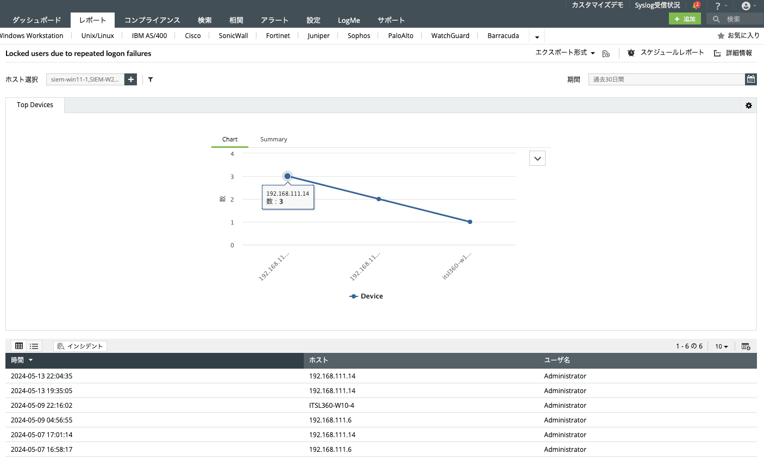
Task: Click the add column icon in table toolbar
Action: pos(746,346)
